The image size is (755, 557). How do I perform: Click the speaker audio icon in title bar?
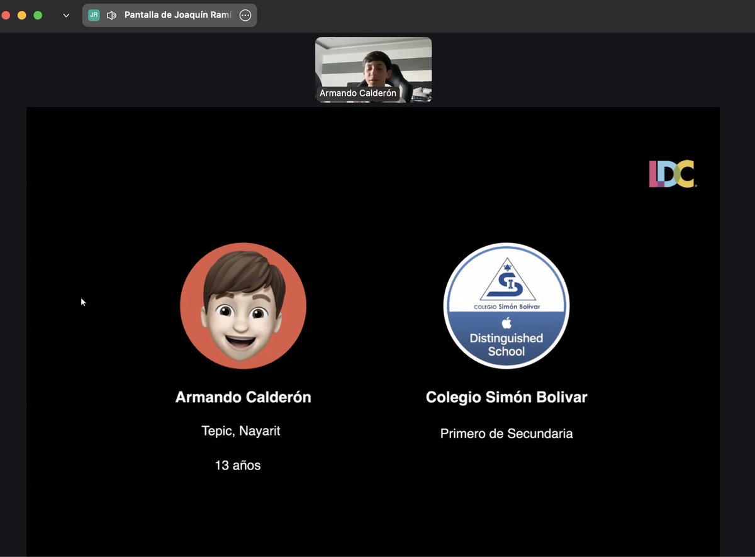pos(112,16)
